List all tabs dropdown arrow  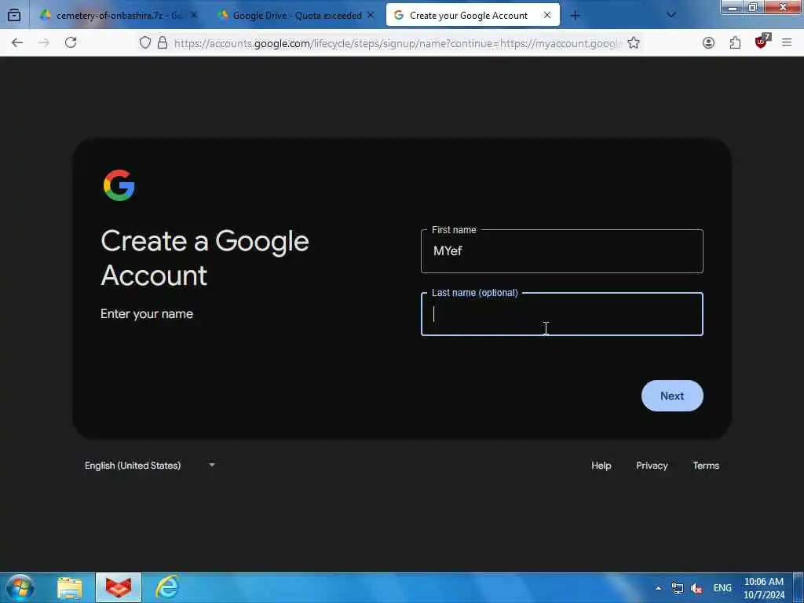671,16
